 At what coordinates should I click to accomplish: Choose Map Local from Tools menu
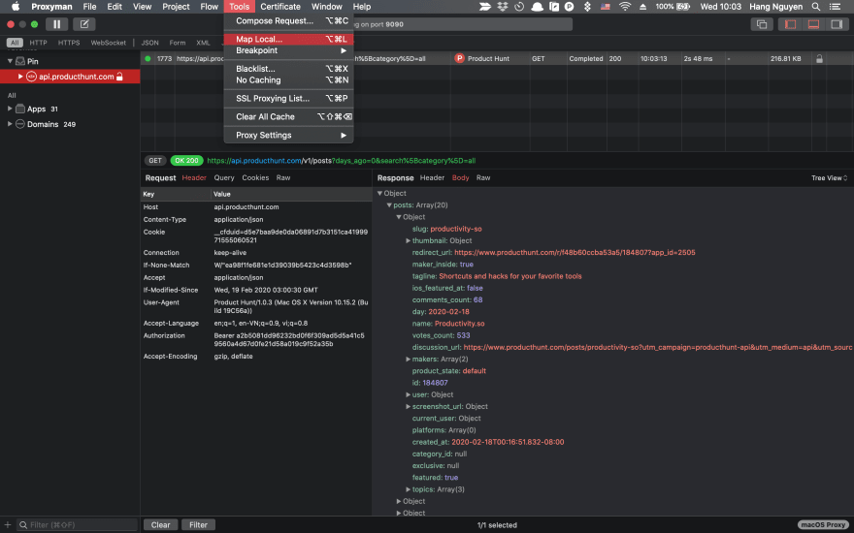click(288, 39)
